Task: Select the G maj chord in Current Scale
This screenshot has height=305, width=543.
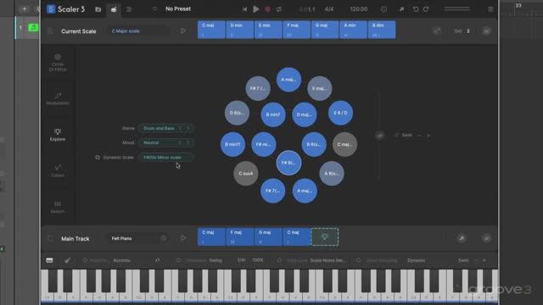Action: (x=325, y=30)
